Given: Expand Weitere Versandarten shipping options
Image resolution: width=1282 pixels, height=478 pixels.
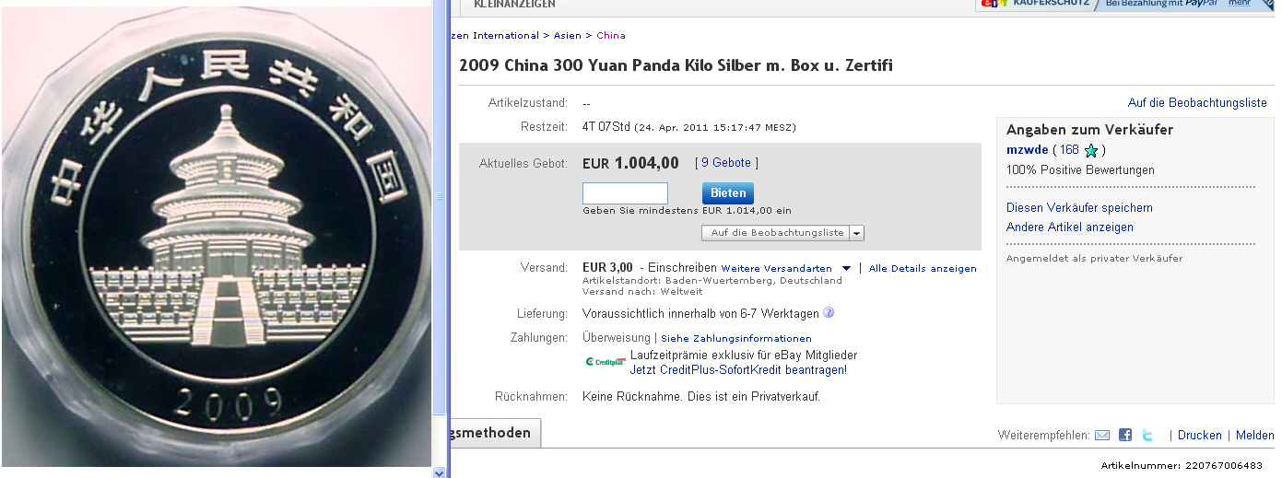Looking at the screenshot, I should click(846, 269).
